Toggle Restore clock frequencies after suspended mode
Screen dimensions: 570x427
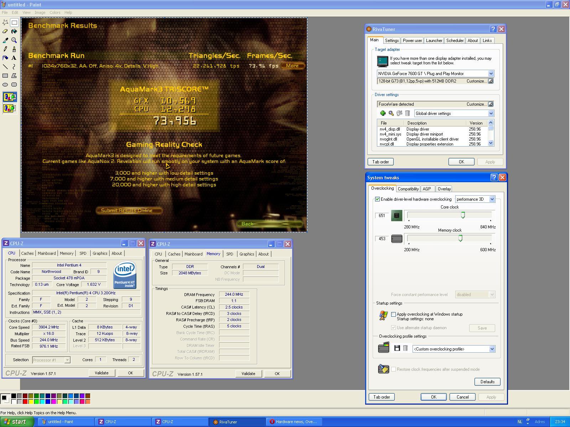tap(393, 369)
